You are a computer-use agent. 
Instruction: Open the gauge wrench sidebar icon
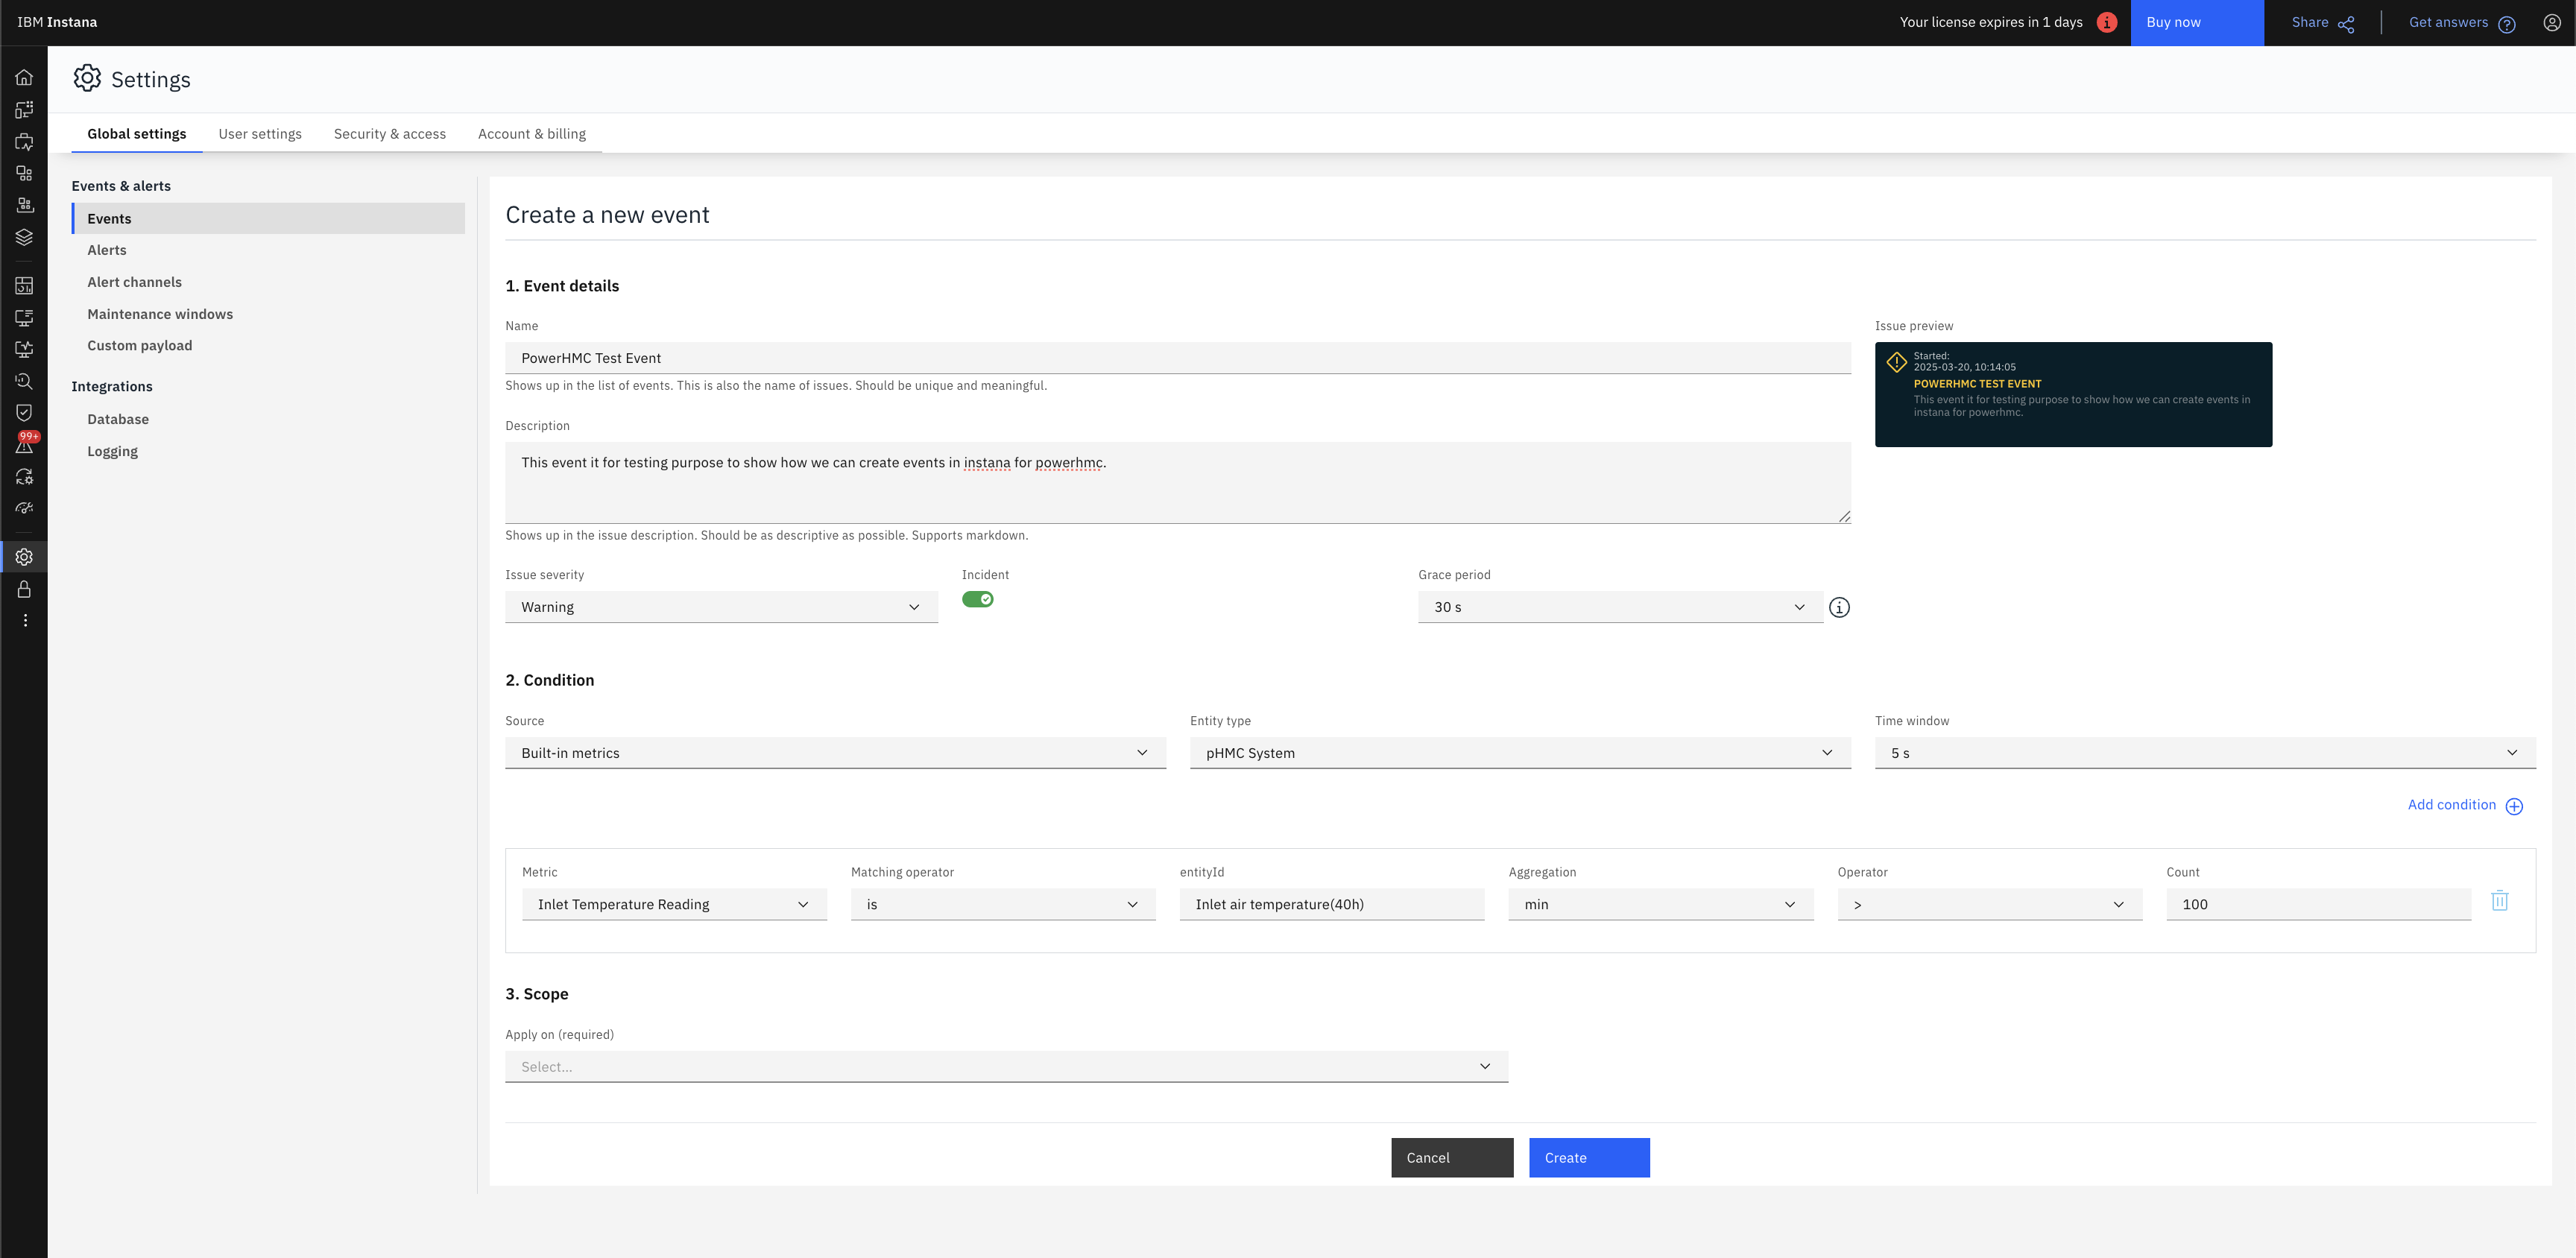tap(24, 508)
